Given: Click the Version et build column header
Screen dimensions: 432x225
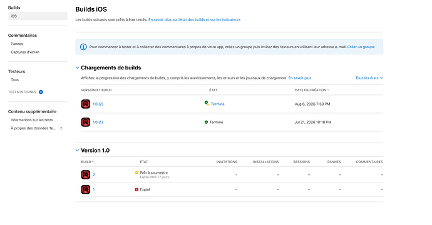Looking at the screenshot, I should pos(96,90).
